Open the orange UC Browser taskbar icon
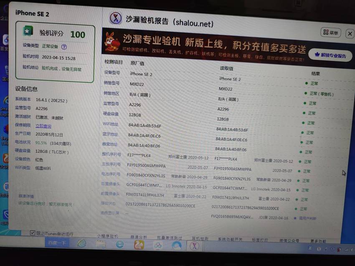This screenshot has width=355, height=266. [139, 245]
